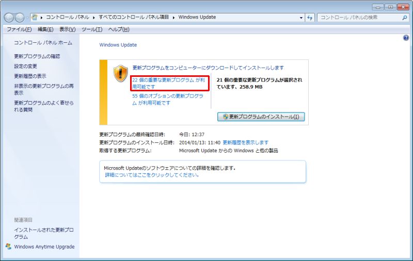Open recent pages dropdown next to Forward button
This screenshot has height=261, width=413.
[27, 18]
